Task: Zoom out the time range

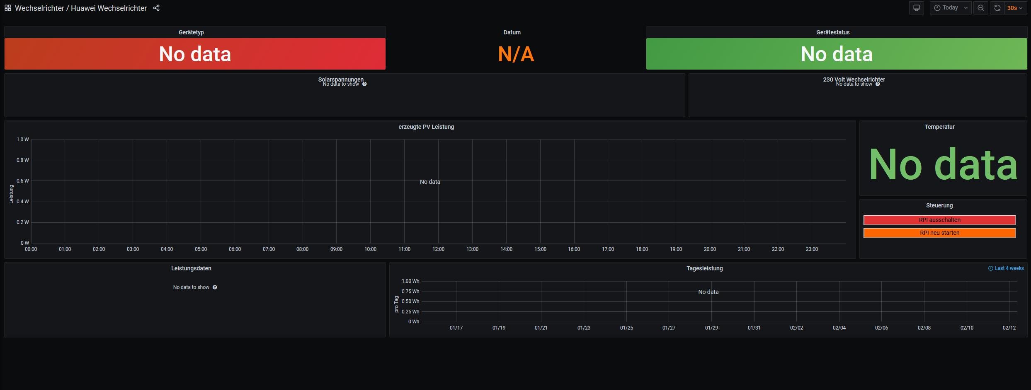Action: pos(980,8)
